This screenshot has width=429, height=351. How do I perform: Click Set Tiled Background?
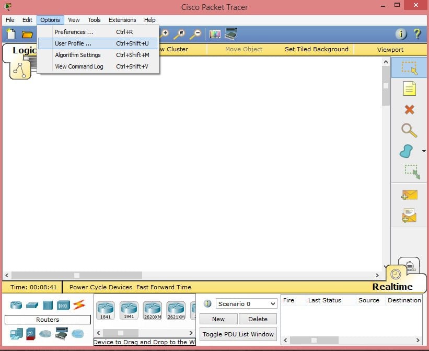[317, 49]
